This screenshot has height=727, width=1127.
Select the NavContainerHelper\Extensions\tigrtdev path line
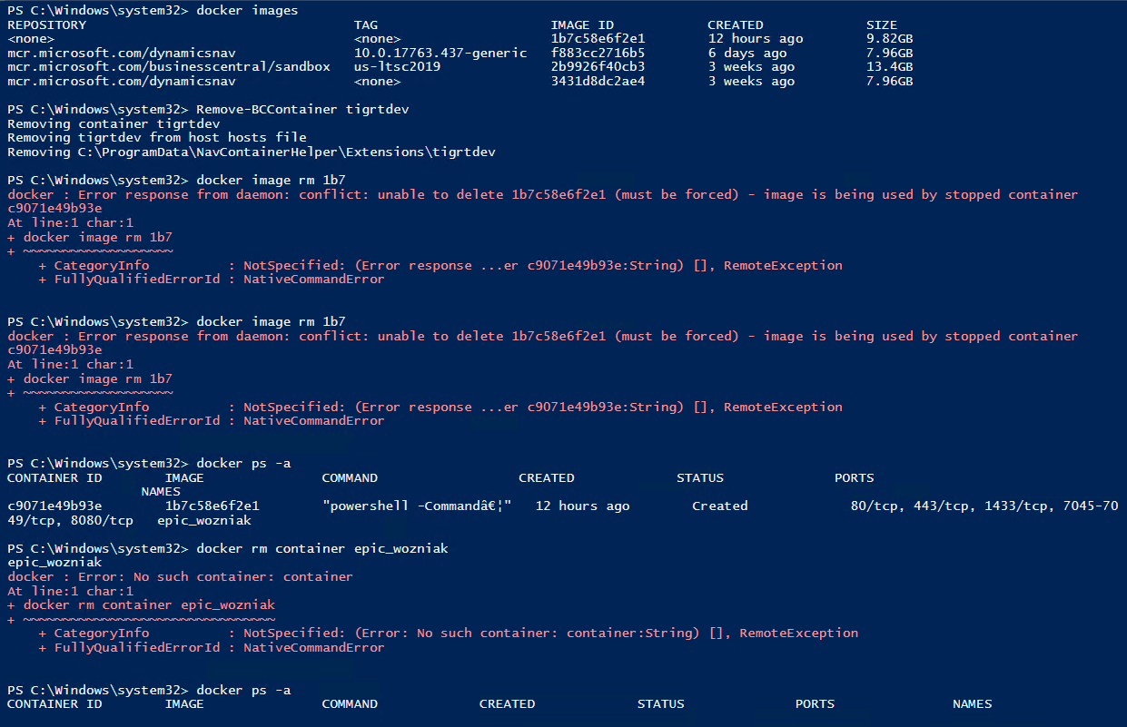coord(252,152)
